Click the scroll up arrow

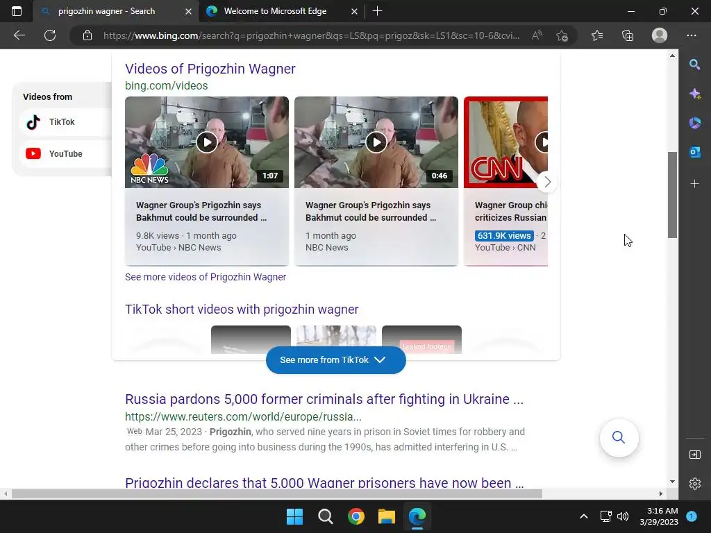click(x=672, y=56)
